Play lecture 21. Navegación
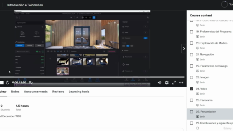Screen dimensions: 233x131 (205, 55)
